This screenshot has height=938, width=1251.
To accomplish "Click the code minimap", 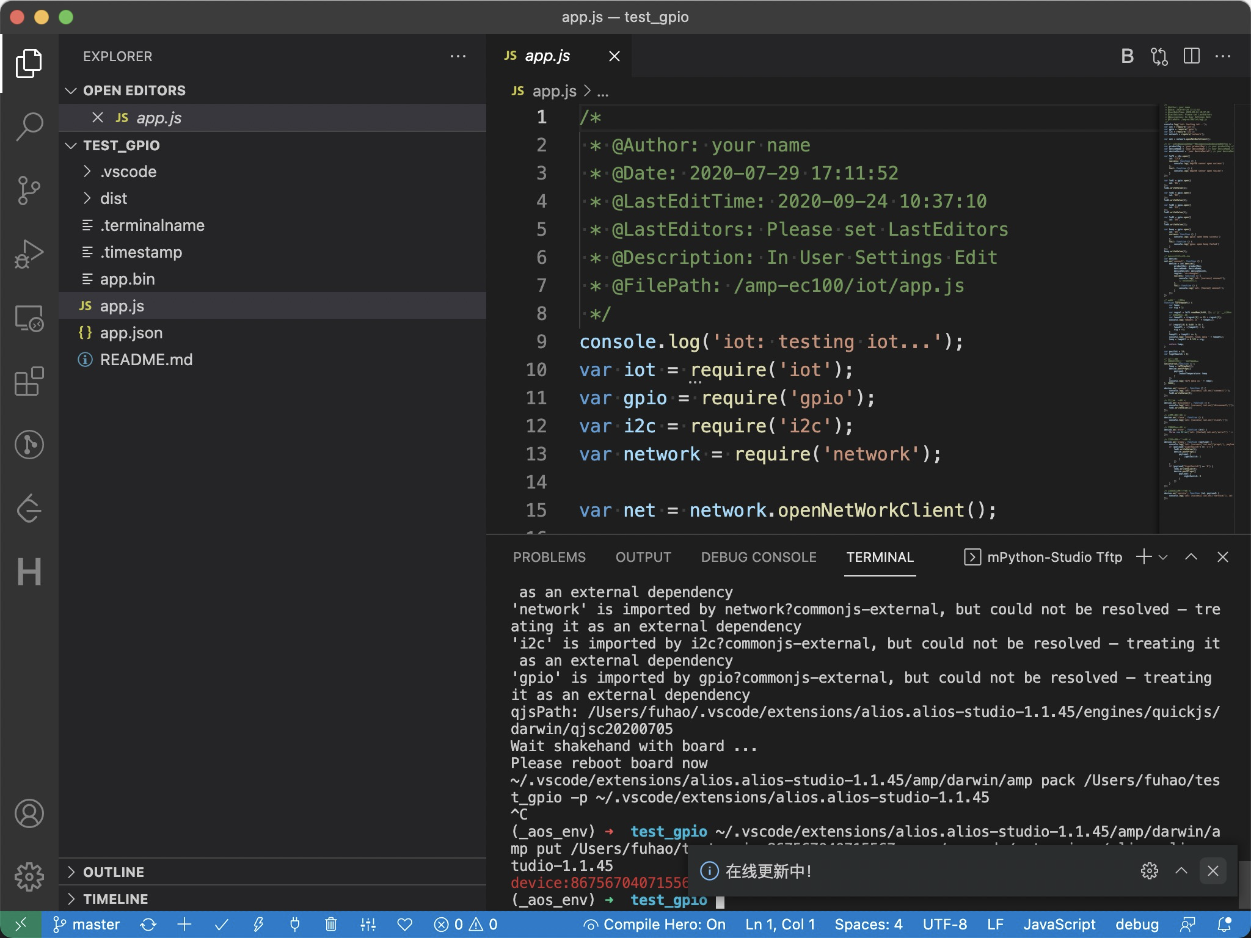I will (1196, 318).
